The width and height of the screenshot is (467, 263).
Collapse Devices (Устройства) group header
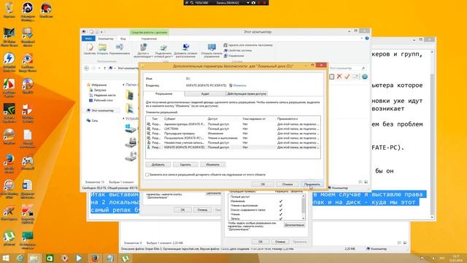(123, 118)
